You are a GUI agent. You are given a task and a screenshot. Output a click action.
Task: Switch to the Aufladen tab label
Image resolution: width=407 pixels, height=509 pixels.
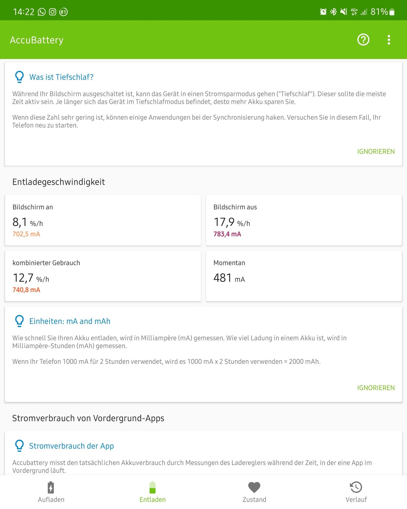(x=51, y=500)
